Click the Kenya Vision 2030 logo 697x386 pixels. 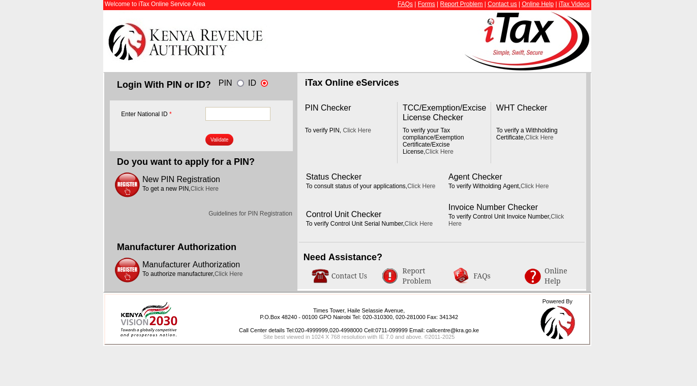click(x=148, y=319)
